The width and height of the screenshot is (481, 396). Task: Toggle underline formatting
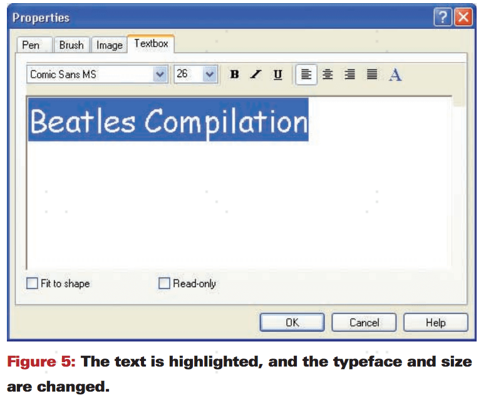[277, 75]
